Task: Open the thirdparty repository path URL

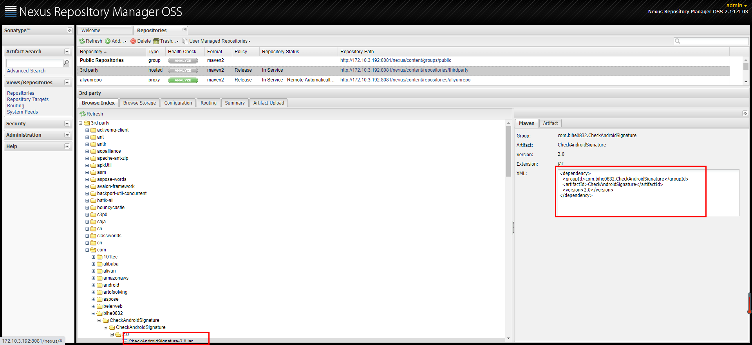Action: 404,70
